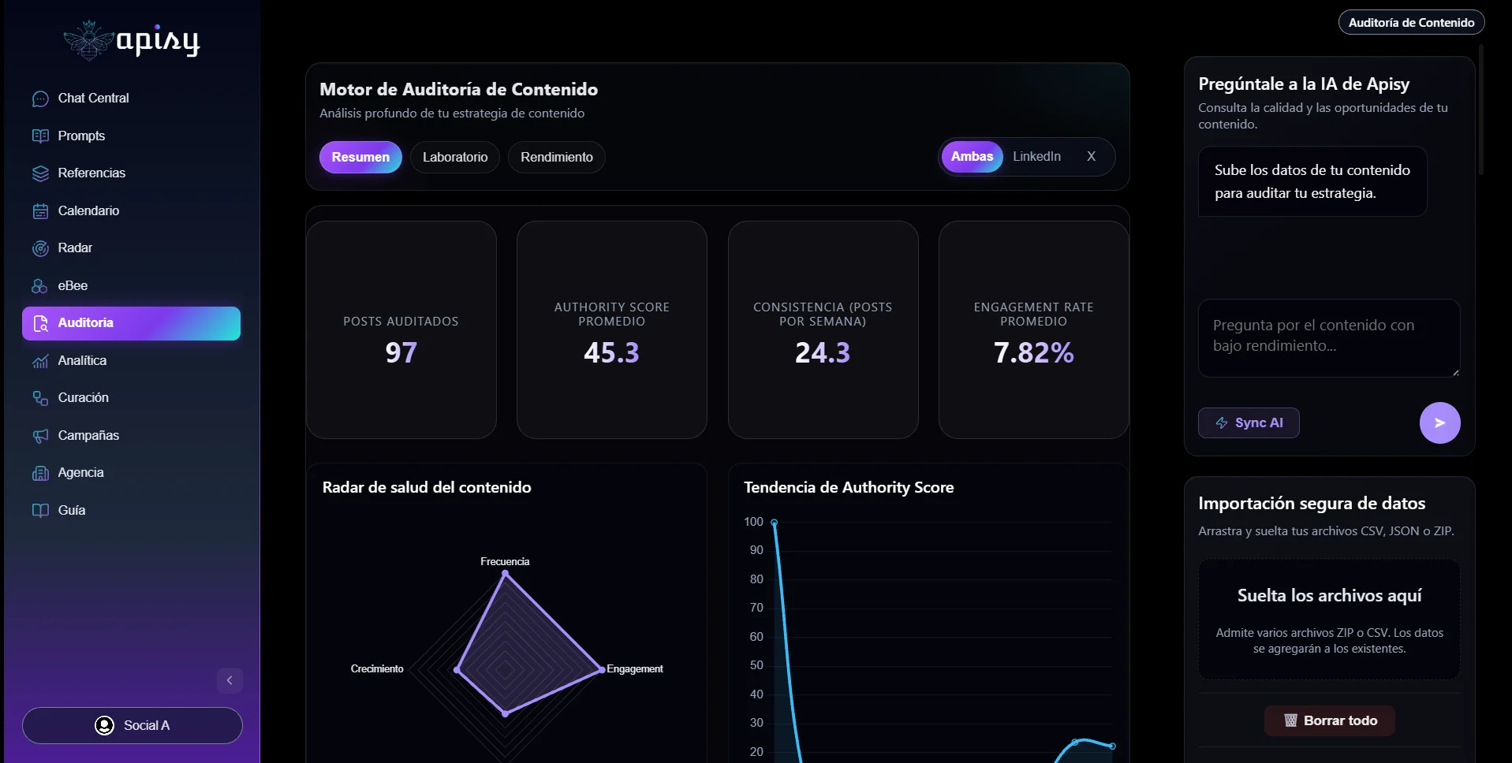Click the Auditoría de Contenido badge
This screenshot has width=1512, height=763.
click(1411, 22)
